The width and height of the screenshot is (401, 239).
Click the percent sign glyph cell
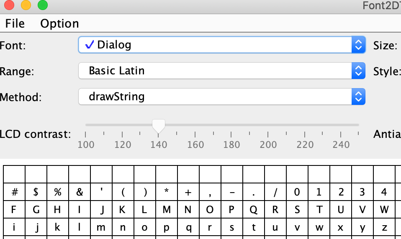click(58, 193)
